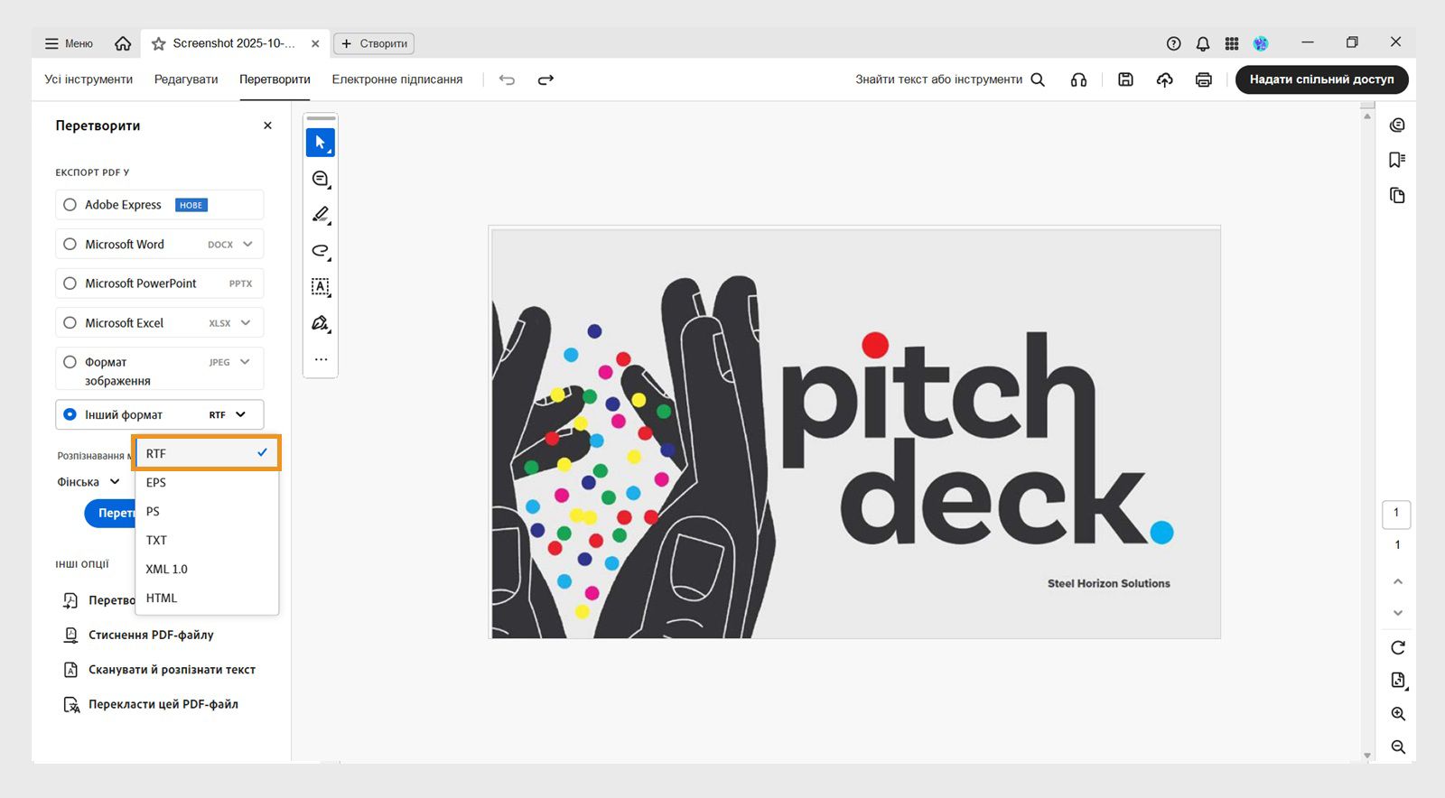Close the Перетворити panel

tap(267, 125)
